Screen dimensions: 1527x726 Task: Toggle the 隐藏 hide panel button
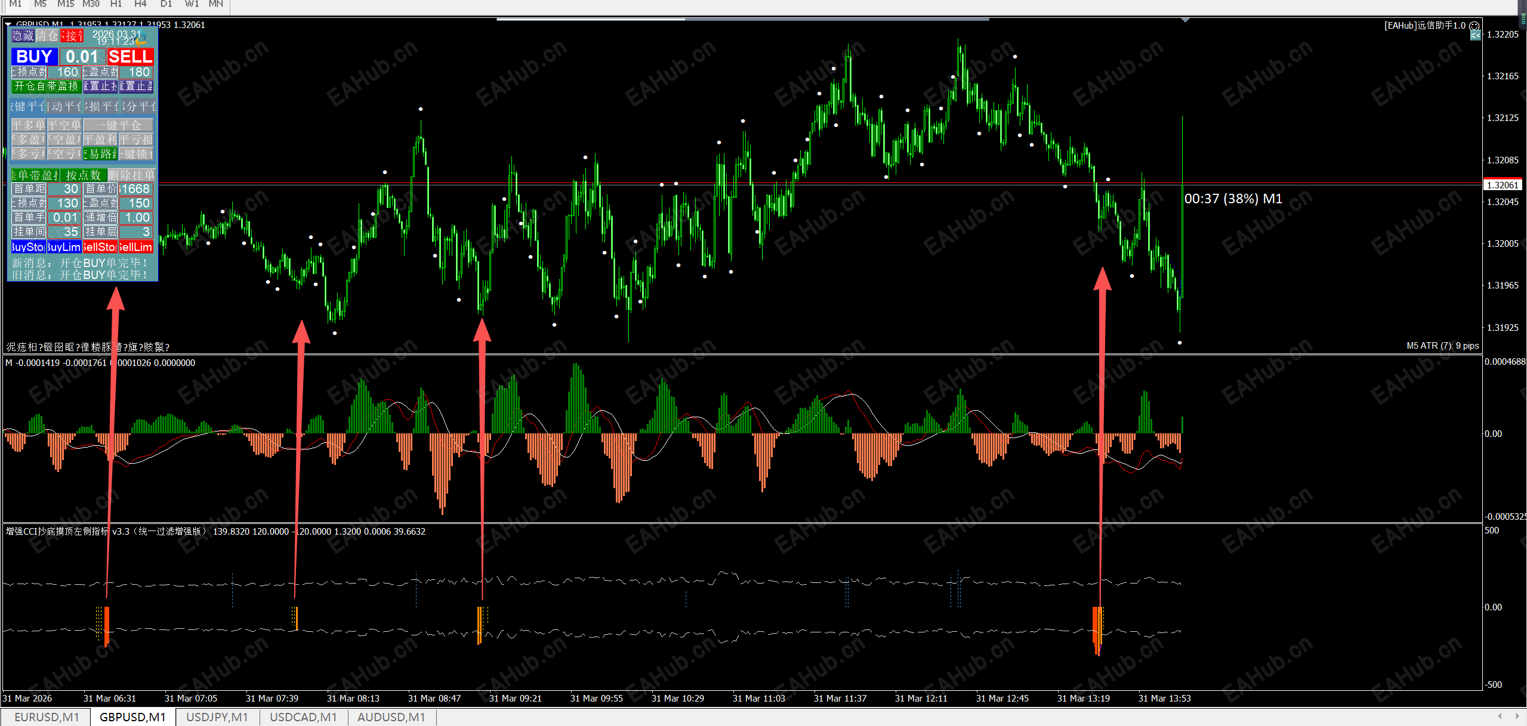click(x=23, y=36)
